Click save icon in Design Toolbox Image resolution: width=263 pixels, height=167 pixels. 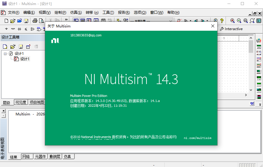tap(21, 47)
